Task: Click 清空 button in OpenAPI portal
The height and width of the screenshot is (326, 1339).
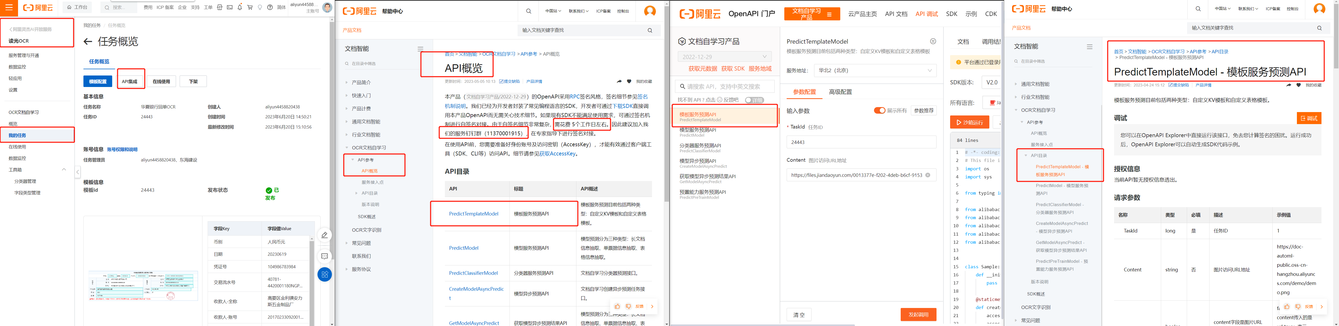Action: coord(799,315)
